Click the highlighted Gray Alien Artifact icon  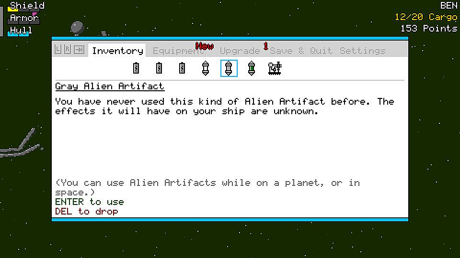click(x=229, y=68)
